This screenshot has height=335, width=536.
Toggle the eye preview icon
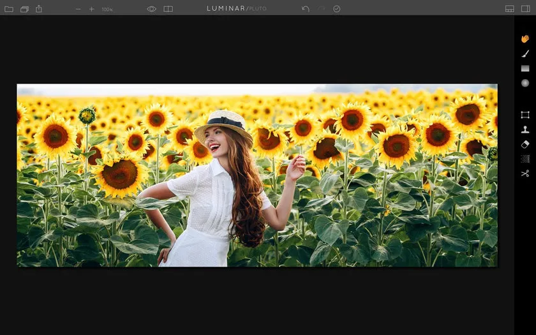click(151, 9)
